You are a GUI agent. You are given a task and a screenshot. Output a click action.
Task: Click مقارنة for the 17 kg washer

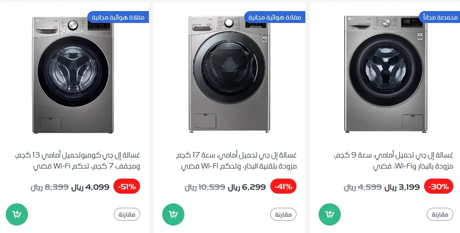[x=283, y=215]
